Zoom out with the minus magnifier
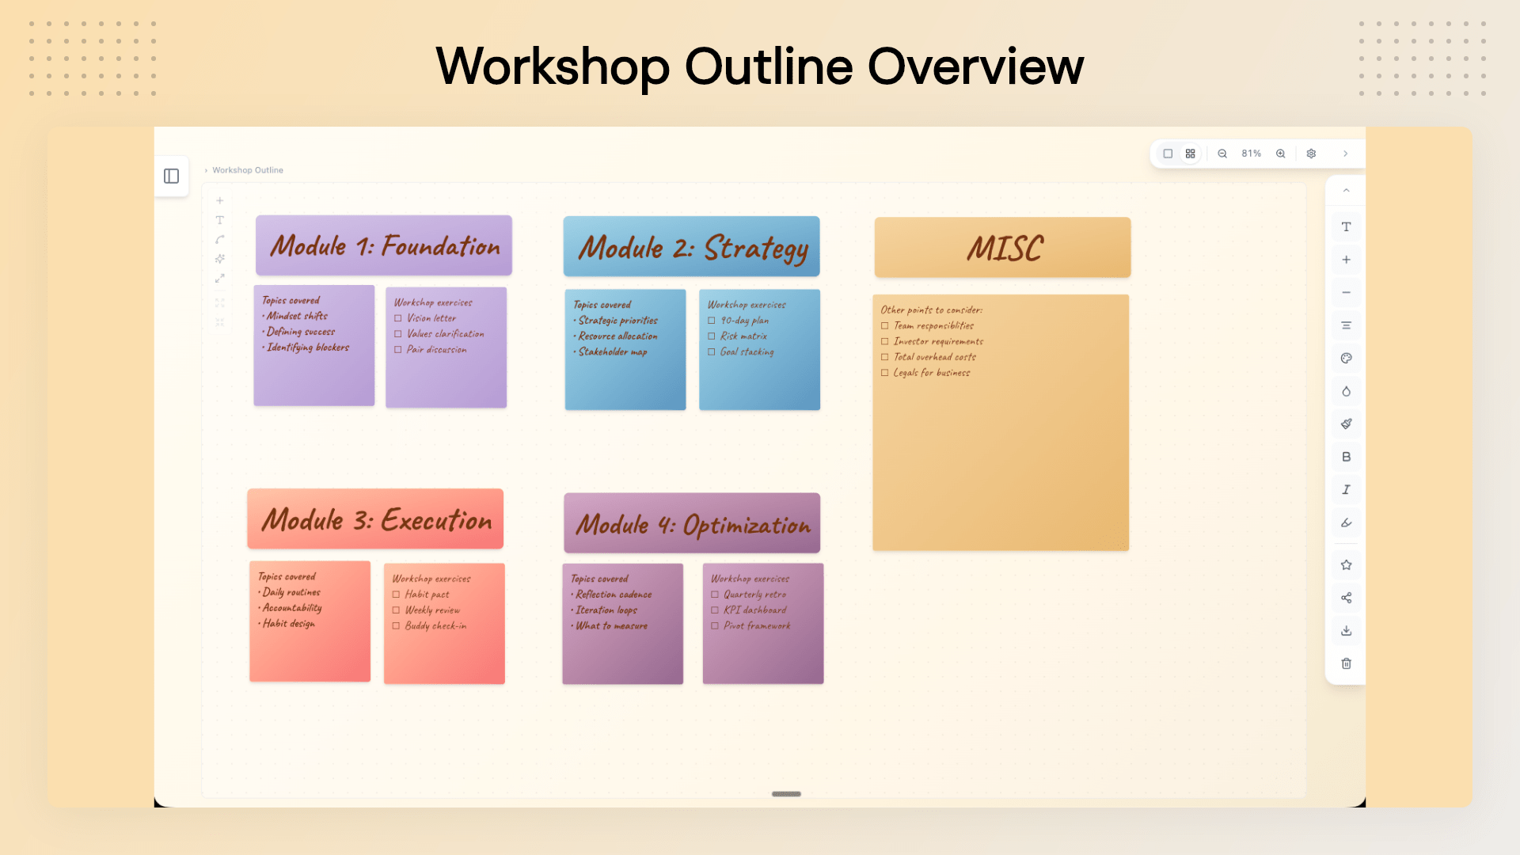This screenshot has width=1520, height=855. 1222,154
